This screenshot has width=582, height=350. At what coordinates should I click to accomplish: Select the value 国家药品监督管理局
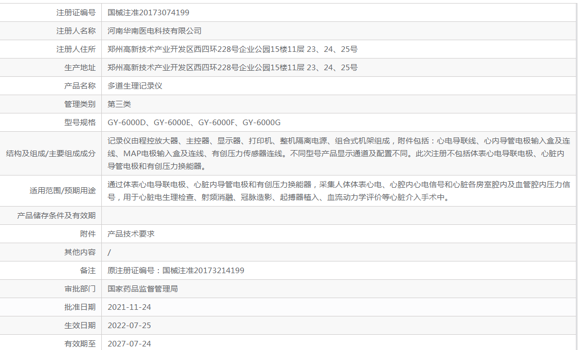(x=143, y=289)
